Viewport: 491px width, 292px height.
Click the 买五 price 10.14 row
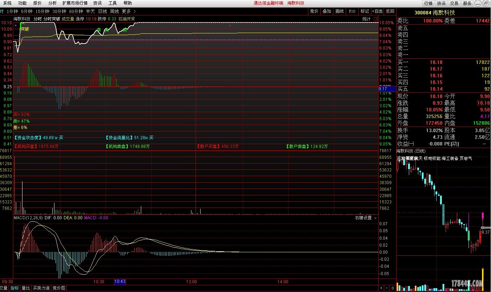(444, 89)
